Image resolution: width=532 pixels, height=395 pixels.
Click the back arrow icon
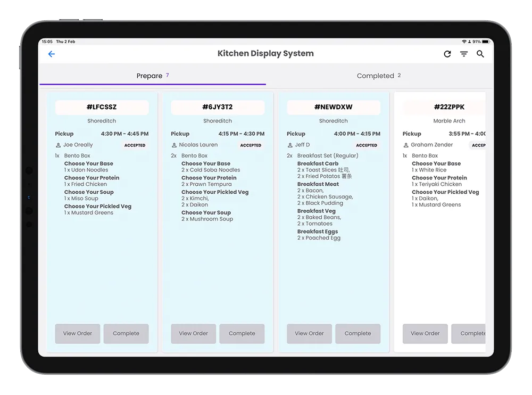pos(52,54)
